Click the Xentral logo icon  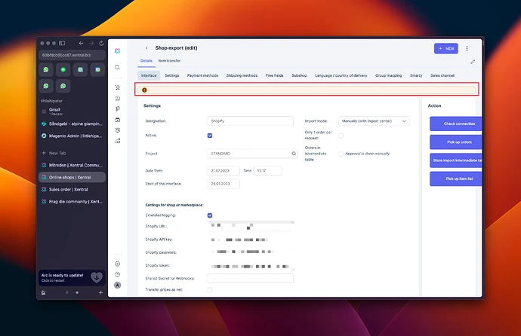pyautogui.click(x=117, y=50)
